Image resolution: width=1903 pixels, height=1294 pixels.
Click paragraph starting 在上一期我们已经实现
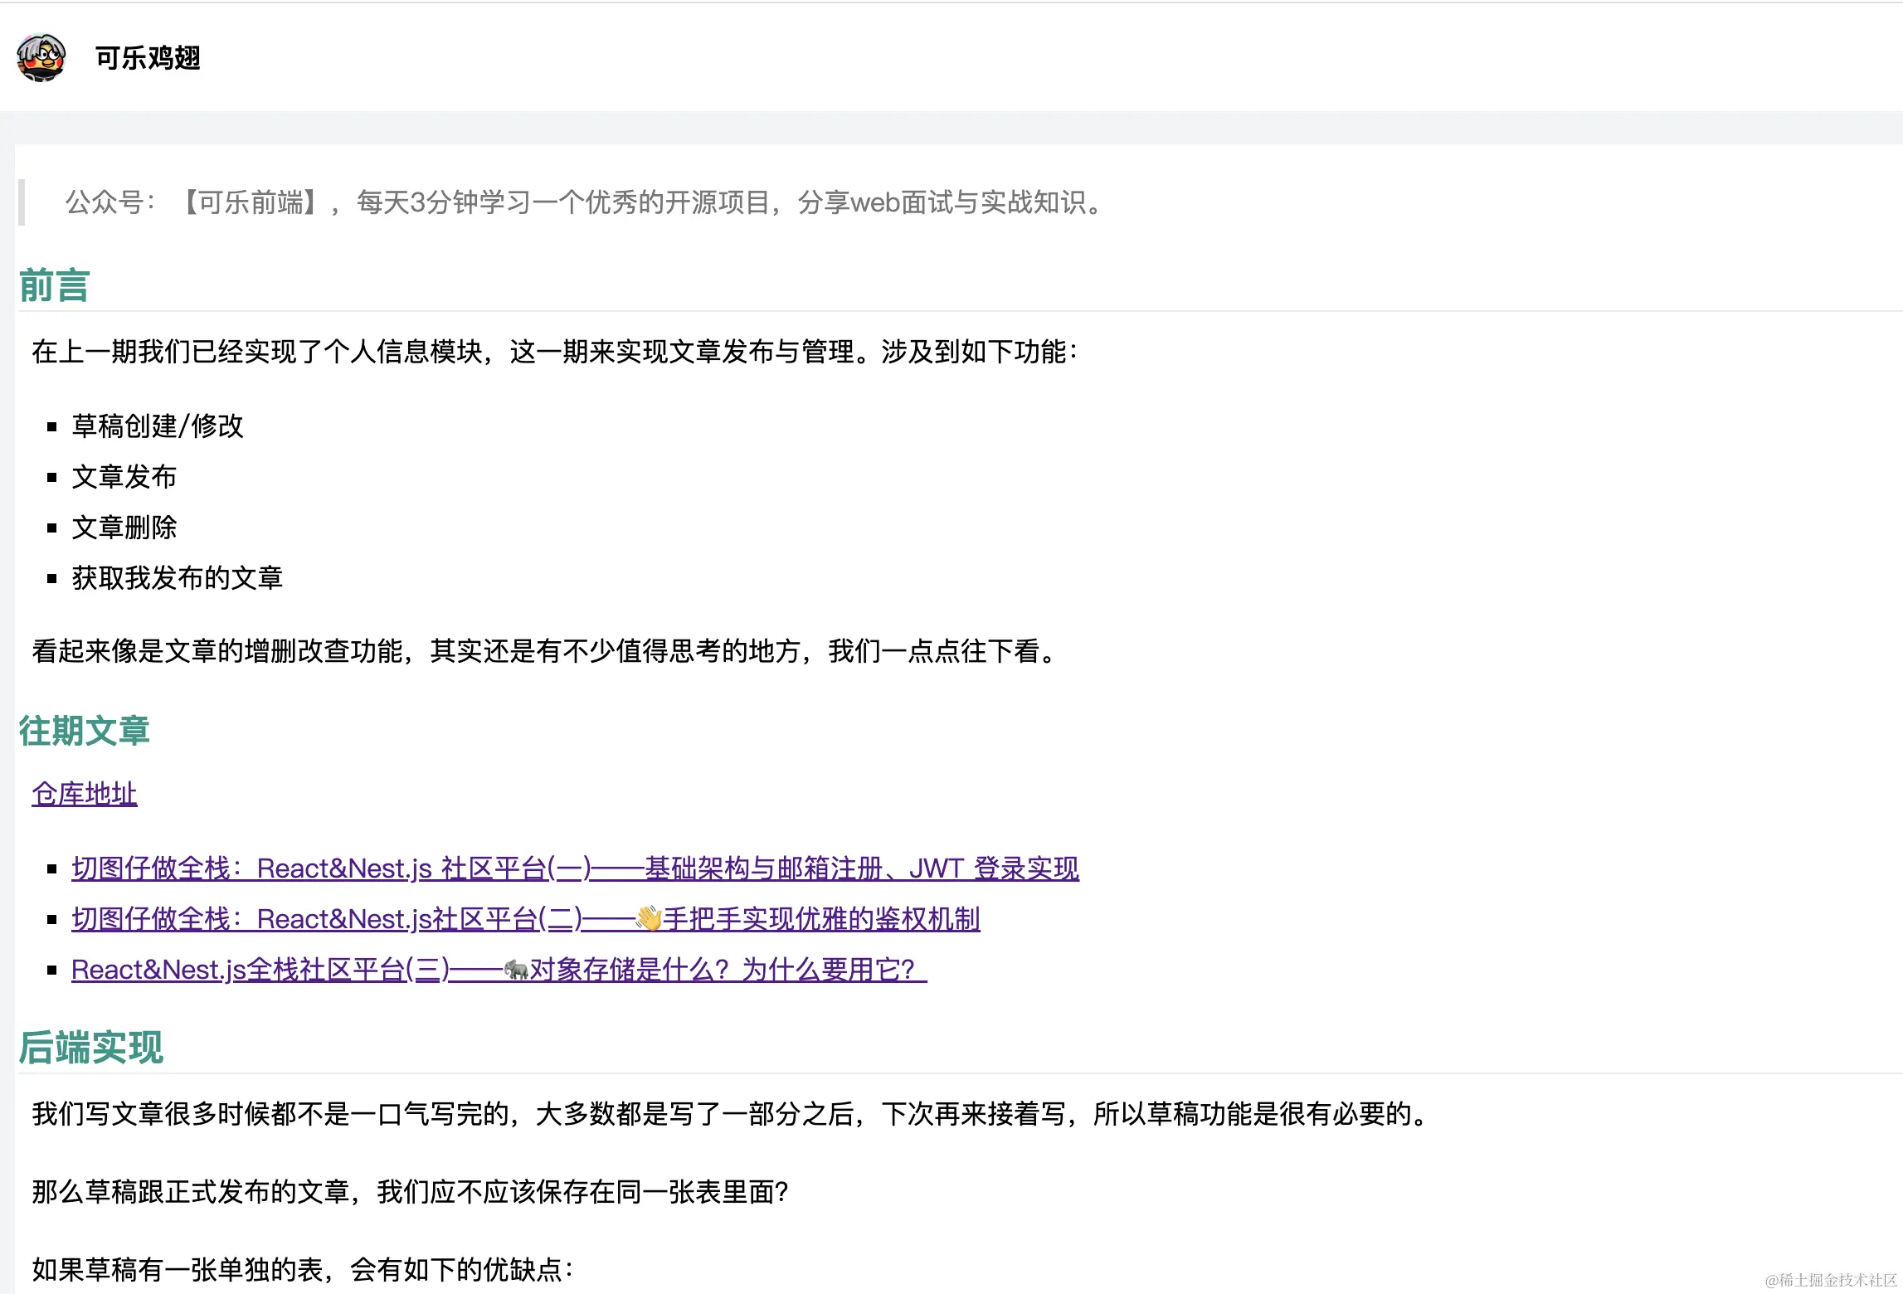point(554,352)
